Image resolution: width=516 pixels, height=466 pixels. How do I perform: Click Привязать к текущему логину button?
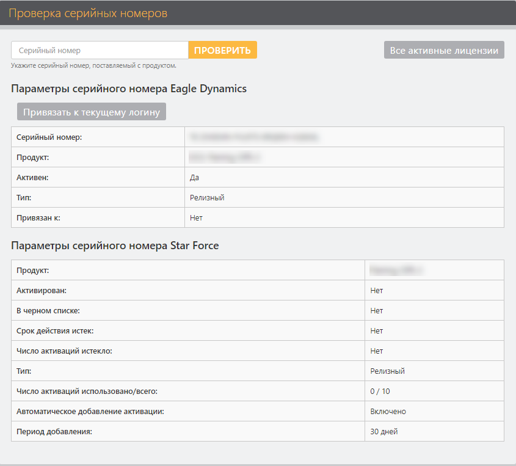click(92, 112)
